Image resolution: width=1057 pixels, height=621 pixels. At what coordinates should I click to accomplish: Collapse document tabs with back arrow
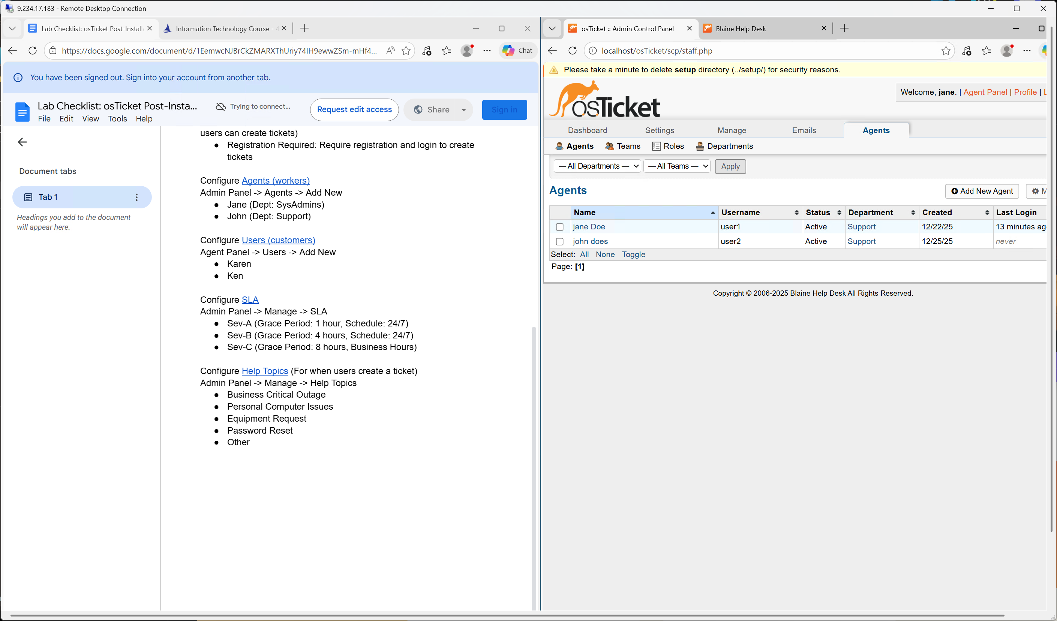click(x=22, y=142)
